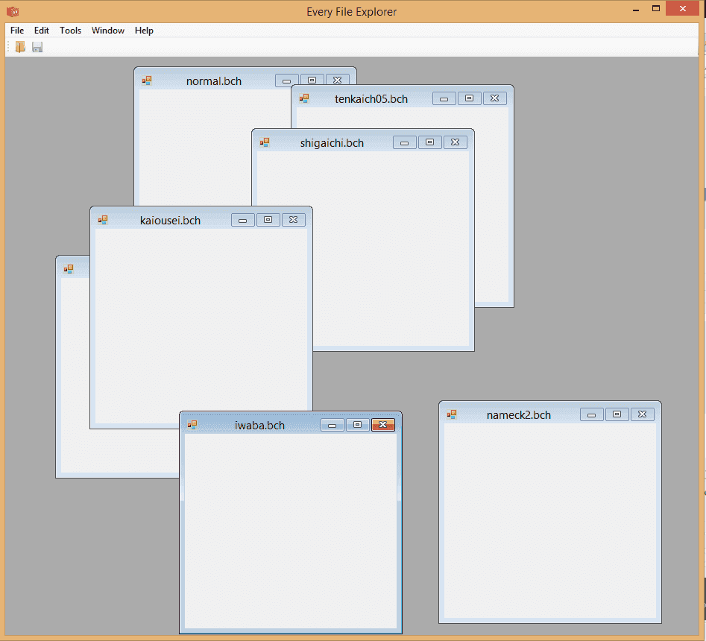Close the iwaba.bch window
Viewport: 706px width, 641px height.
[382, 425]
